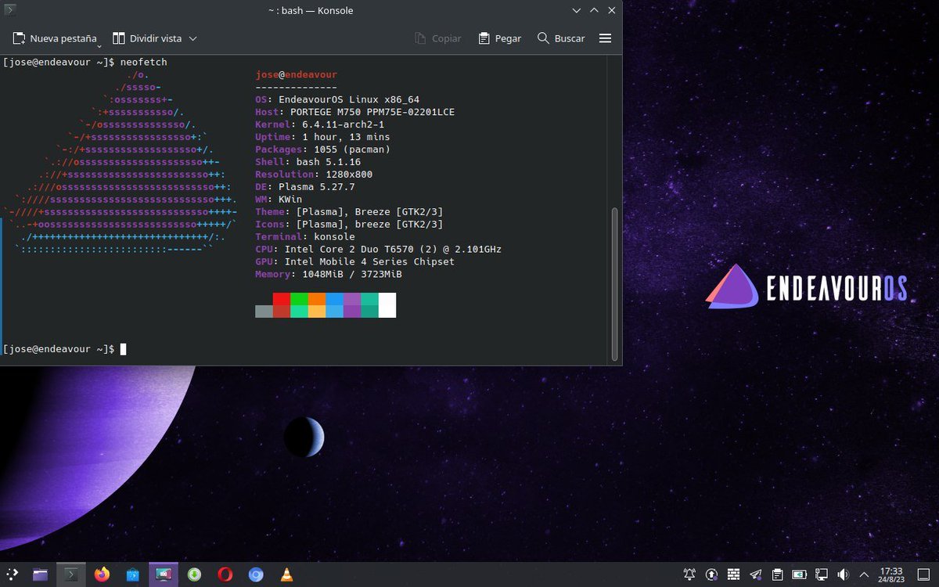Click the Buscar magnifier icon

[x=543, y=38]
